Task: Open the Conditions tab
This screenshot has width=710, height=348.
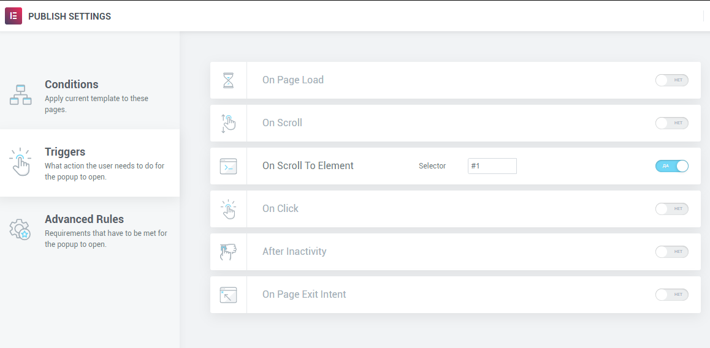Action: 90,96
